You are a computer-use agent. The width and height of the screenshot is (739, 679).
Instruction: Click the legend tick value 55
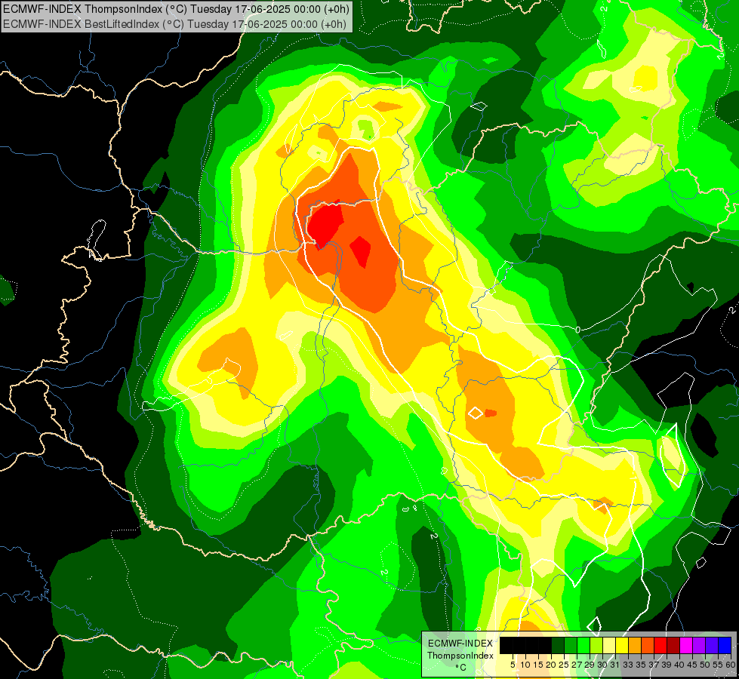click(719, 665)
